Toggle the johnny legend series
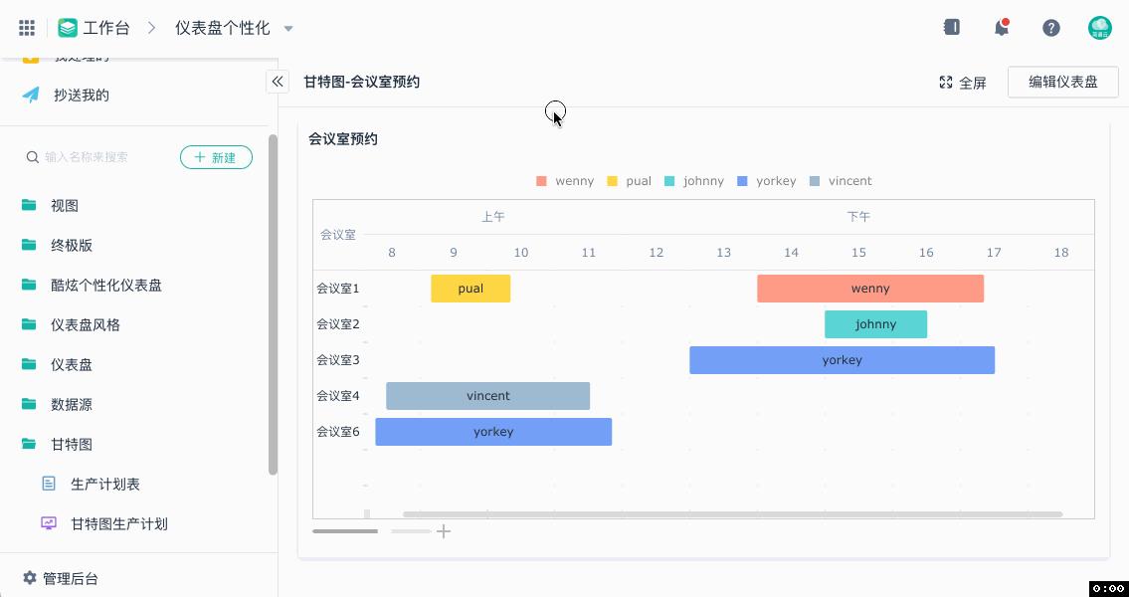 694,181
